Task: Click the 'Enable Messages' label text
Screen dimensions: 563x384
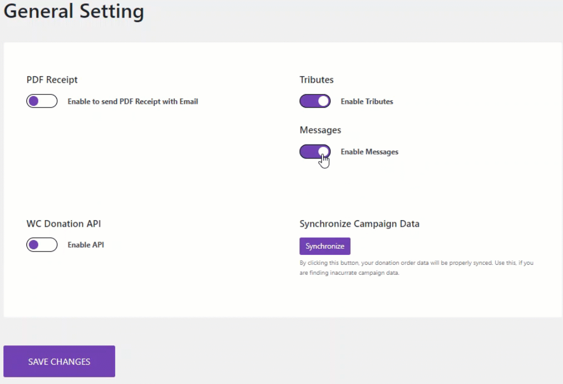Action: (369, 152)
